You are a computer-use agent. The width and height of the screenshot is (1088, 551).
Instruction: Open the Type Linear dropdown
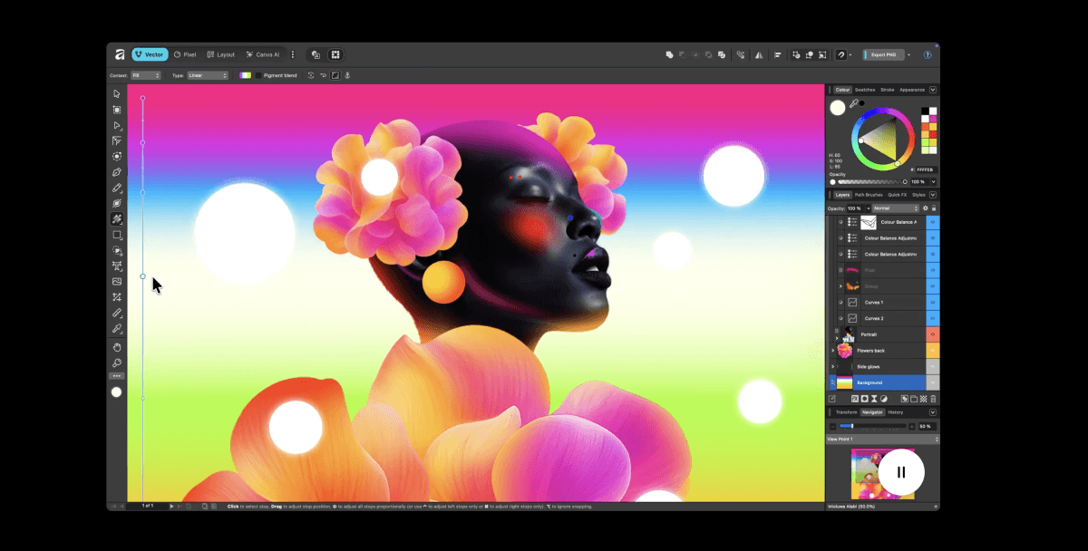[x=208, y=75]
